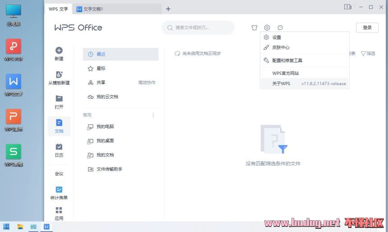This screenshot has height=232, width=388.
Task: Open 我的桌面 location
Action: point(121,141)
